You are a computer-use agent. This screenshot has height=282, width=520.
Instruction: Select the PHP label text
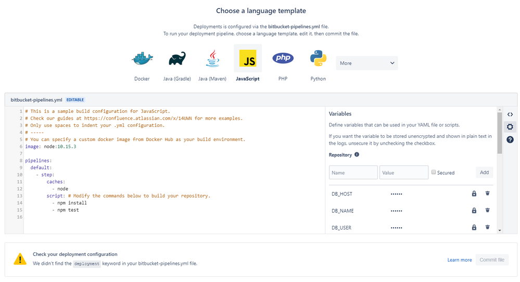[x=283, y=79]
